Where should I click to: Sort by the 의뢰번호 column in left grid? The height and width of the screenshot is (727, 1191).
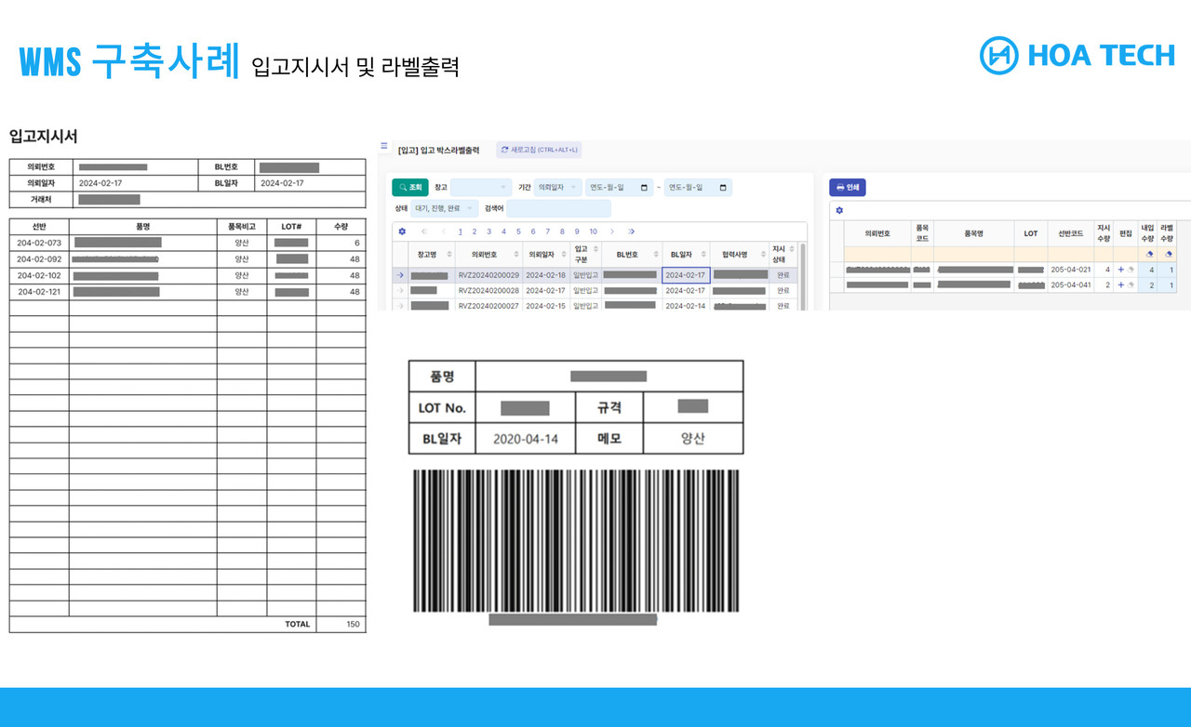488,254
